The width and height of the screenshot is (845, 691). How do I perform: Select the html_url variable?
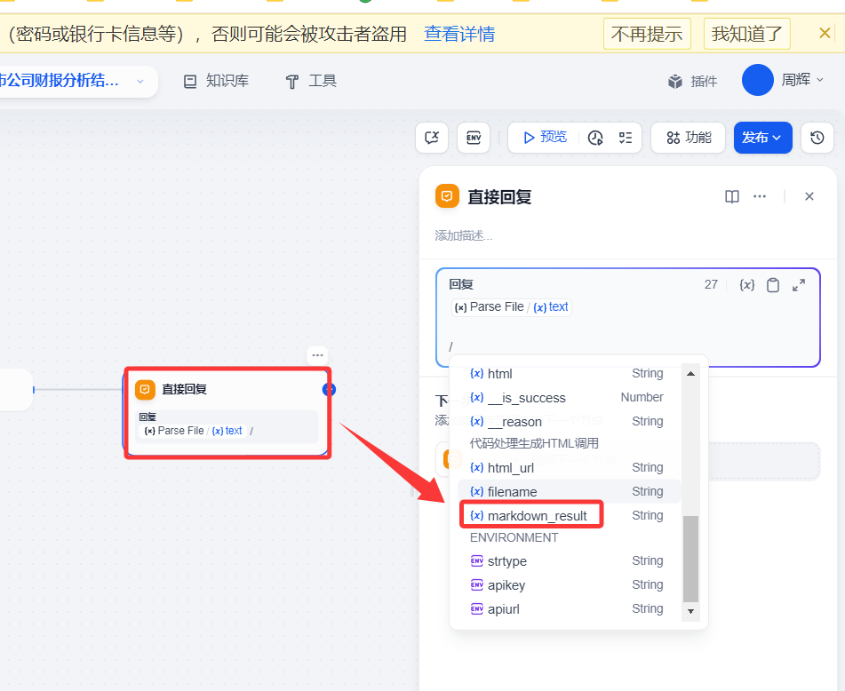click(x=569, y=467)
